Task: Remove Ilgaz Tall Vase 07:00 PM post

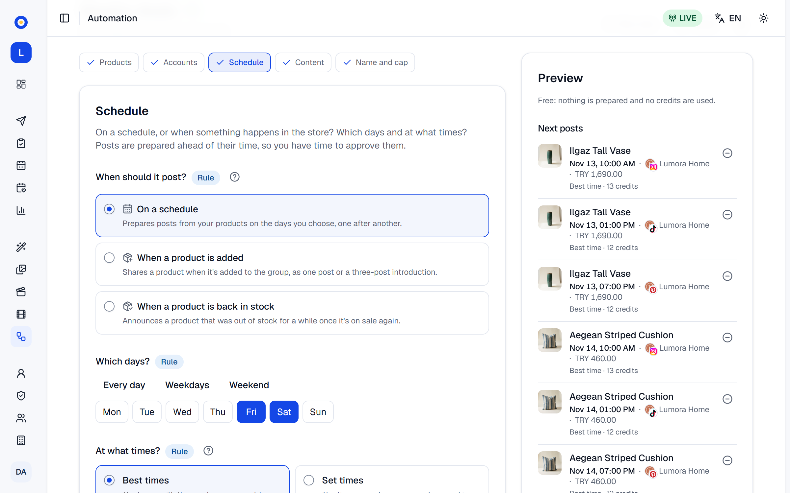Action: coord(727,276)
